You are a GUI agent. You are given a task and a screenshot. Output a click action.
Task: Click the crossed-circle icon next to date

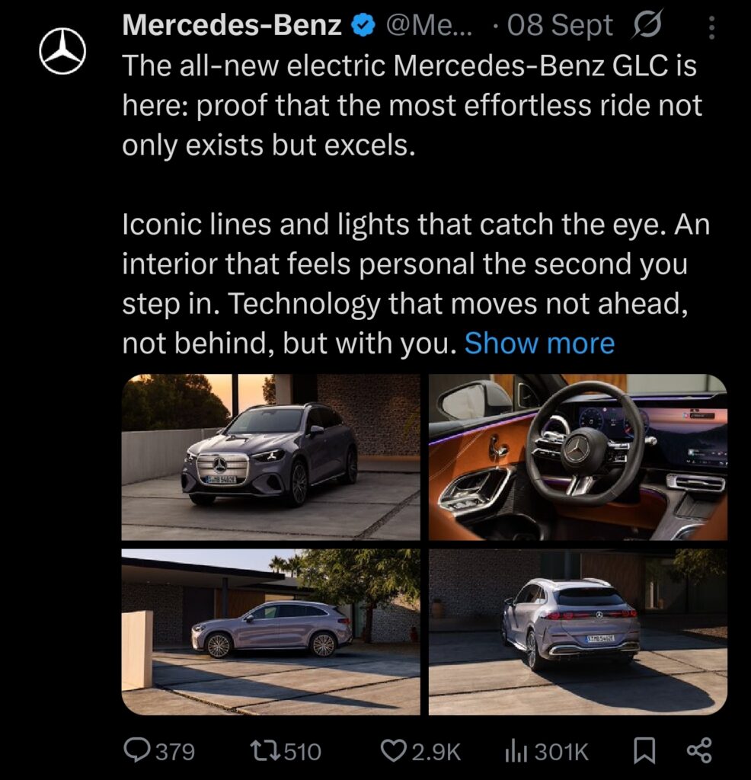point(647,25)
